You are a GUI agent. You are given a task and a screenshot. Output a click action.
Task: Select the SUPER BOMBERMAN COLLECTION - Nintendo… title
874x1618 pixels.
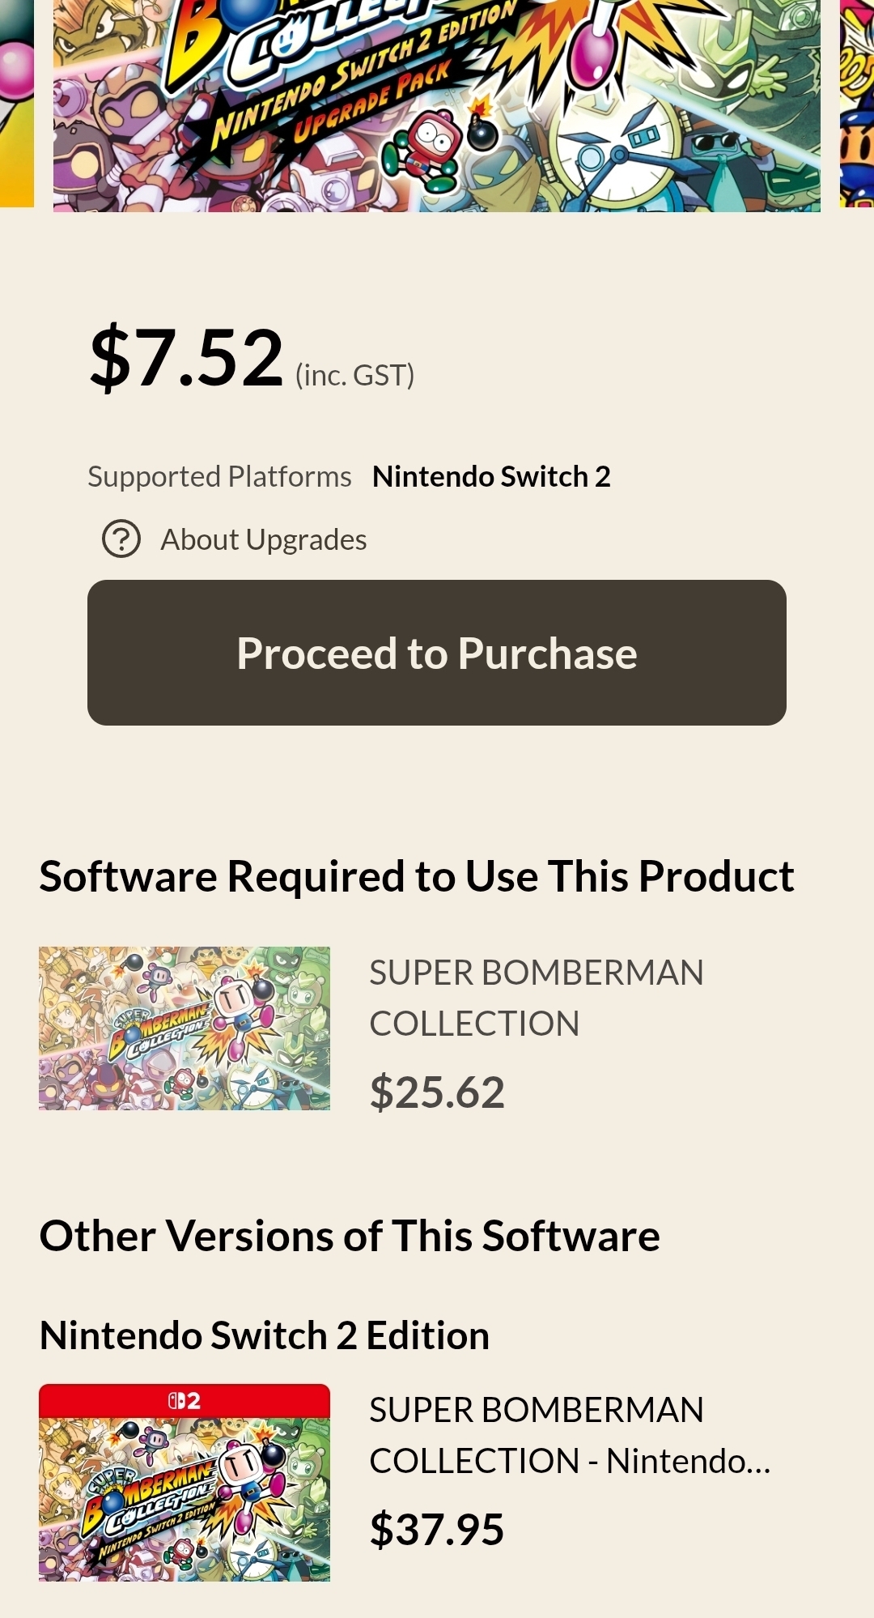[x=570, y=1435]
